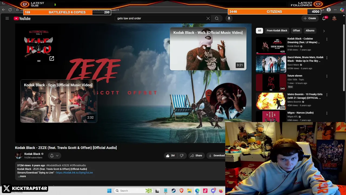Click the #KodakBlack hashtag
The height and width of the screenshot is (195, 346).
point(54,165)
